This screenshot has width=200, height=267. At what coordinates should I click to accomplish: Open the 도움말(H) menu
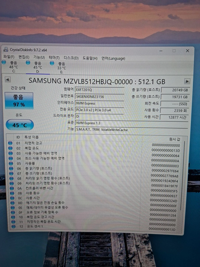point(90,58)
